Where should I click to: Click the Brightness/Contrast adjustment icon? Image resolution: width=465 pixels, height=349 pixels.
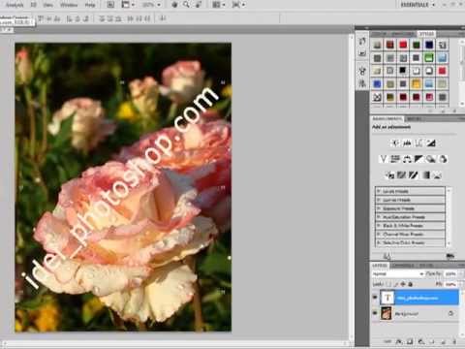(395, 143)
